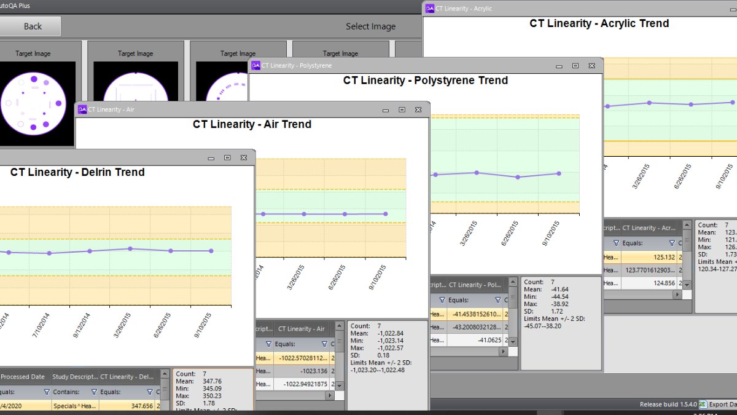Click the filter funnel left of Equals in the Air grid

pos(268,344)
